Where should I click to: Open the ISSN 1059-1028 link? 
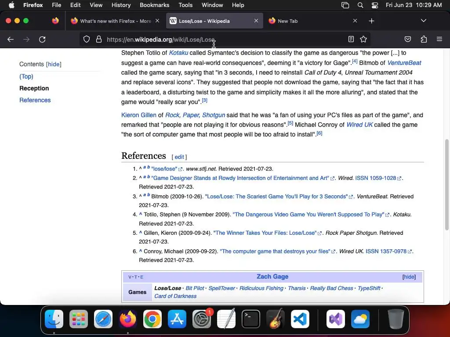pyautogui.click(x=376, y=178)
